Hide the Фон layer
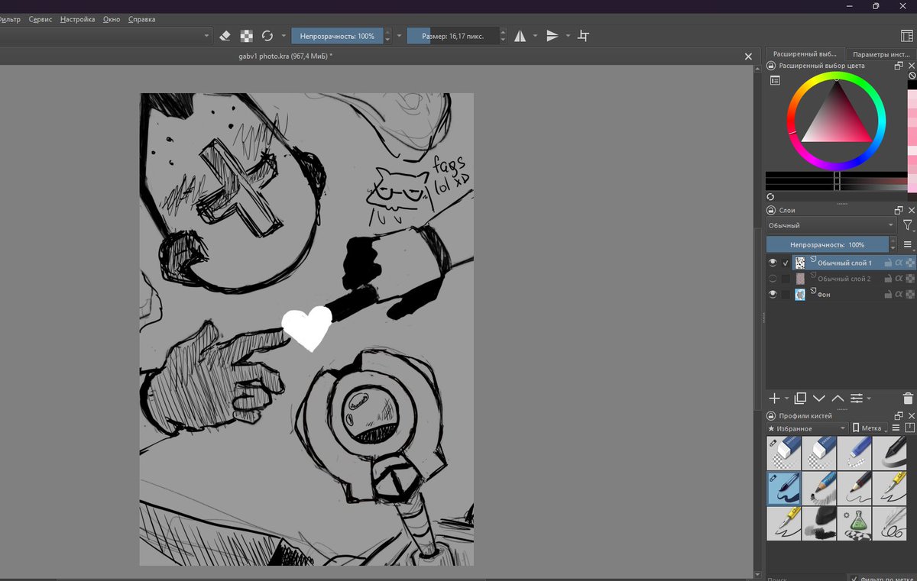This screenshot has height=581, width=917. [773, 294]
